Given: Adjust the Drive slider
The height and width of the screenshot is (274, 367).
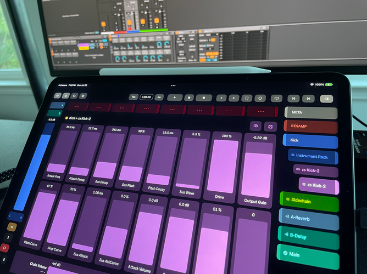Looking at the screenshot, I should (x=223, y=167).
